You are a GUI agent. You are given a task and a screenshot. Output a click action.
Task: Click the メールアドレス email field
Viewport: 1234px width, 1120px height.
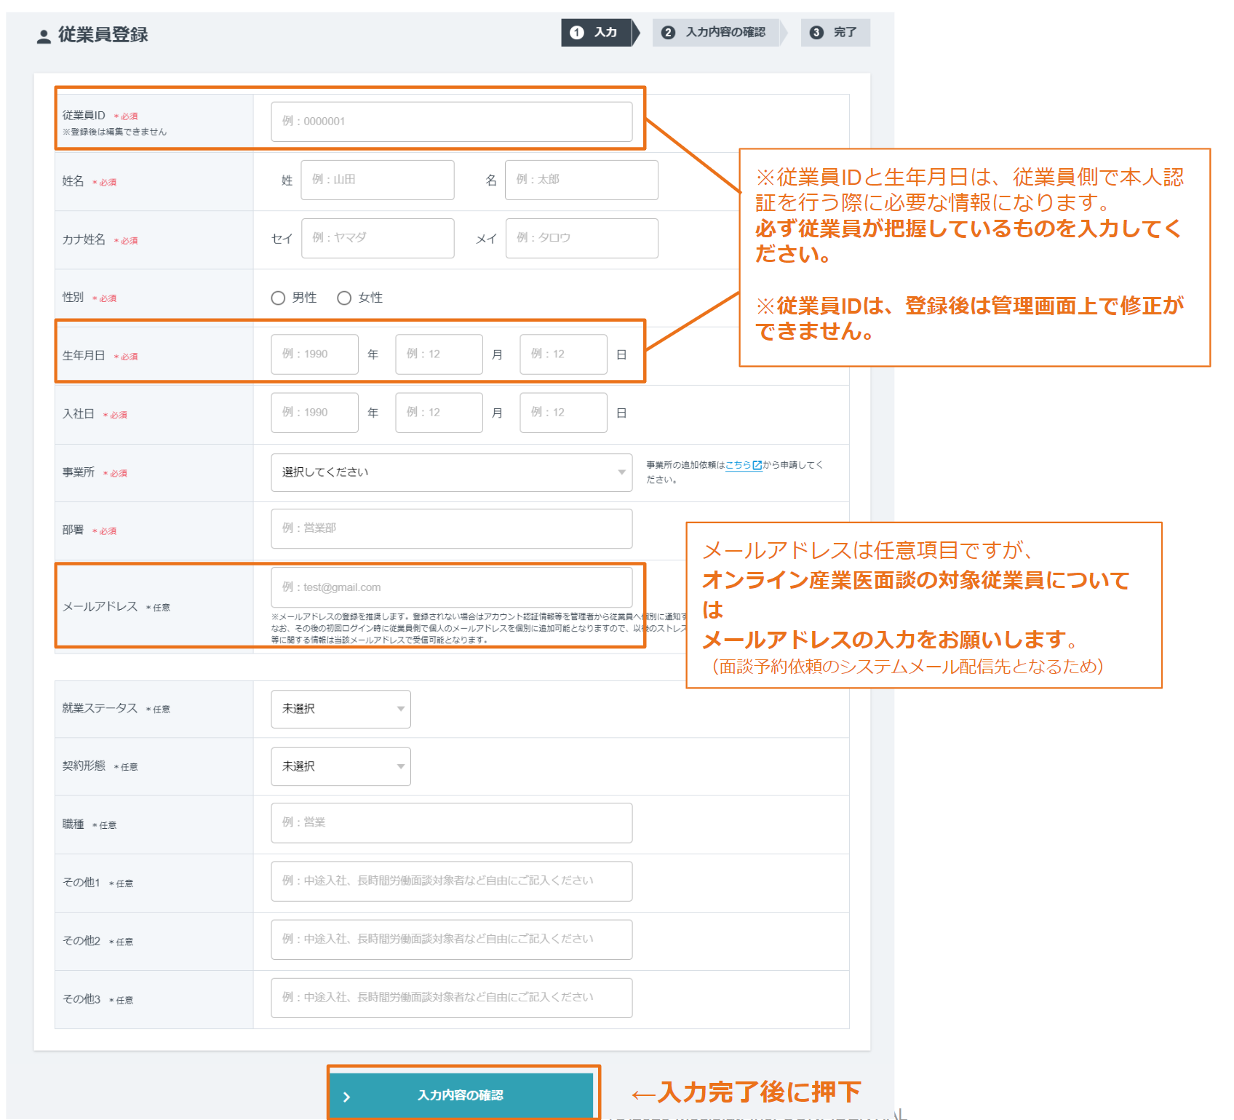tap(451, 587)
